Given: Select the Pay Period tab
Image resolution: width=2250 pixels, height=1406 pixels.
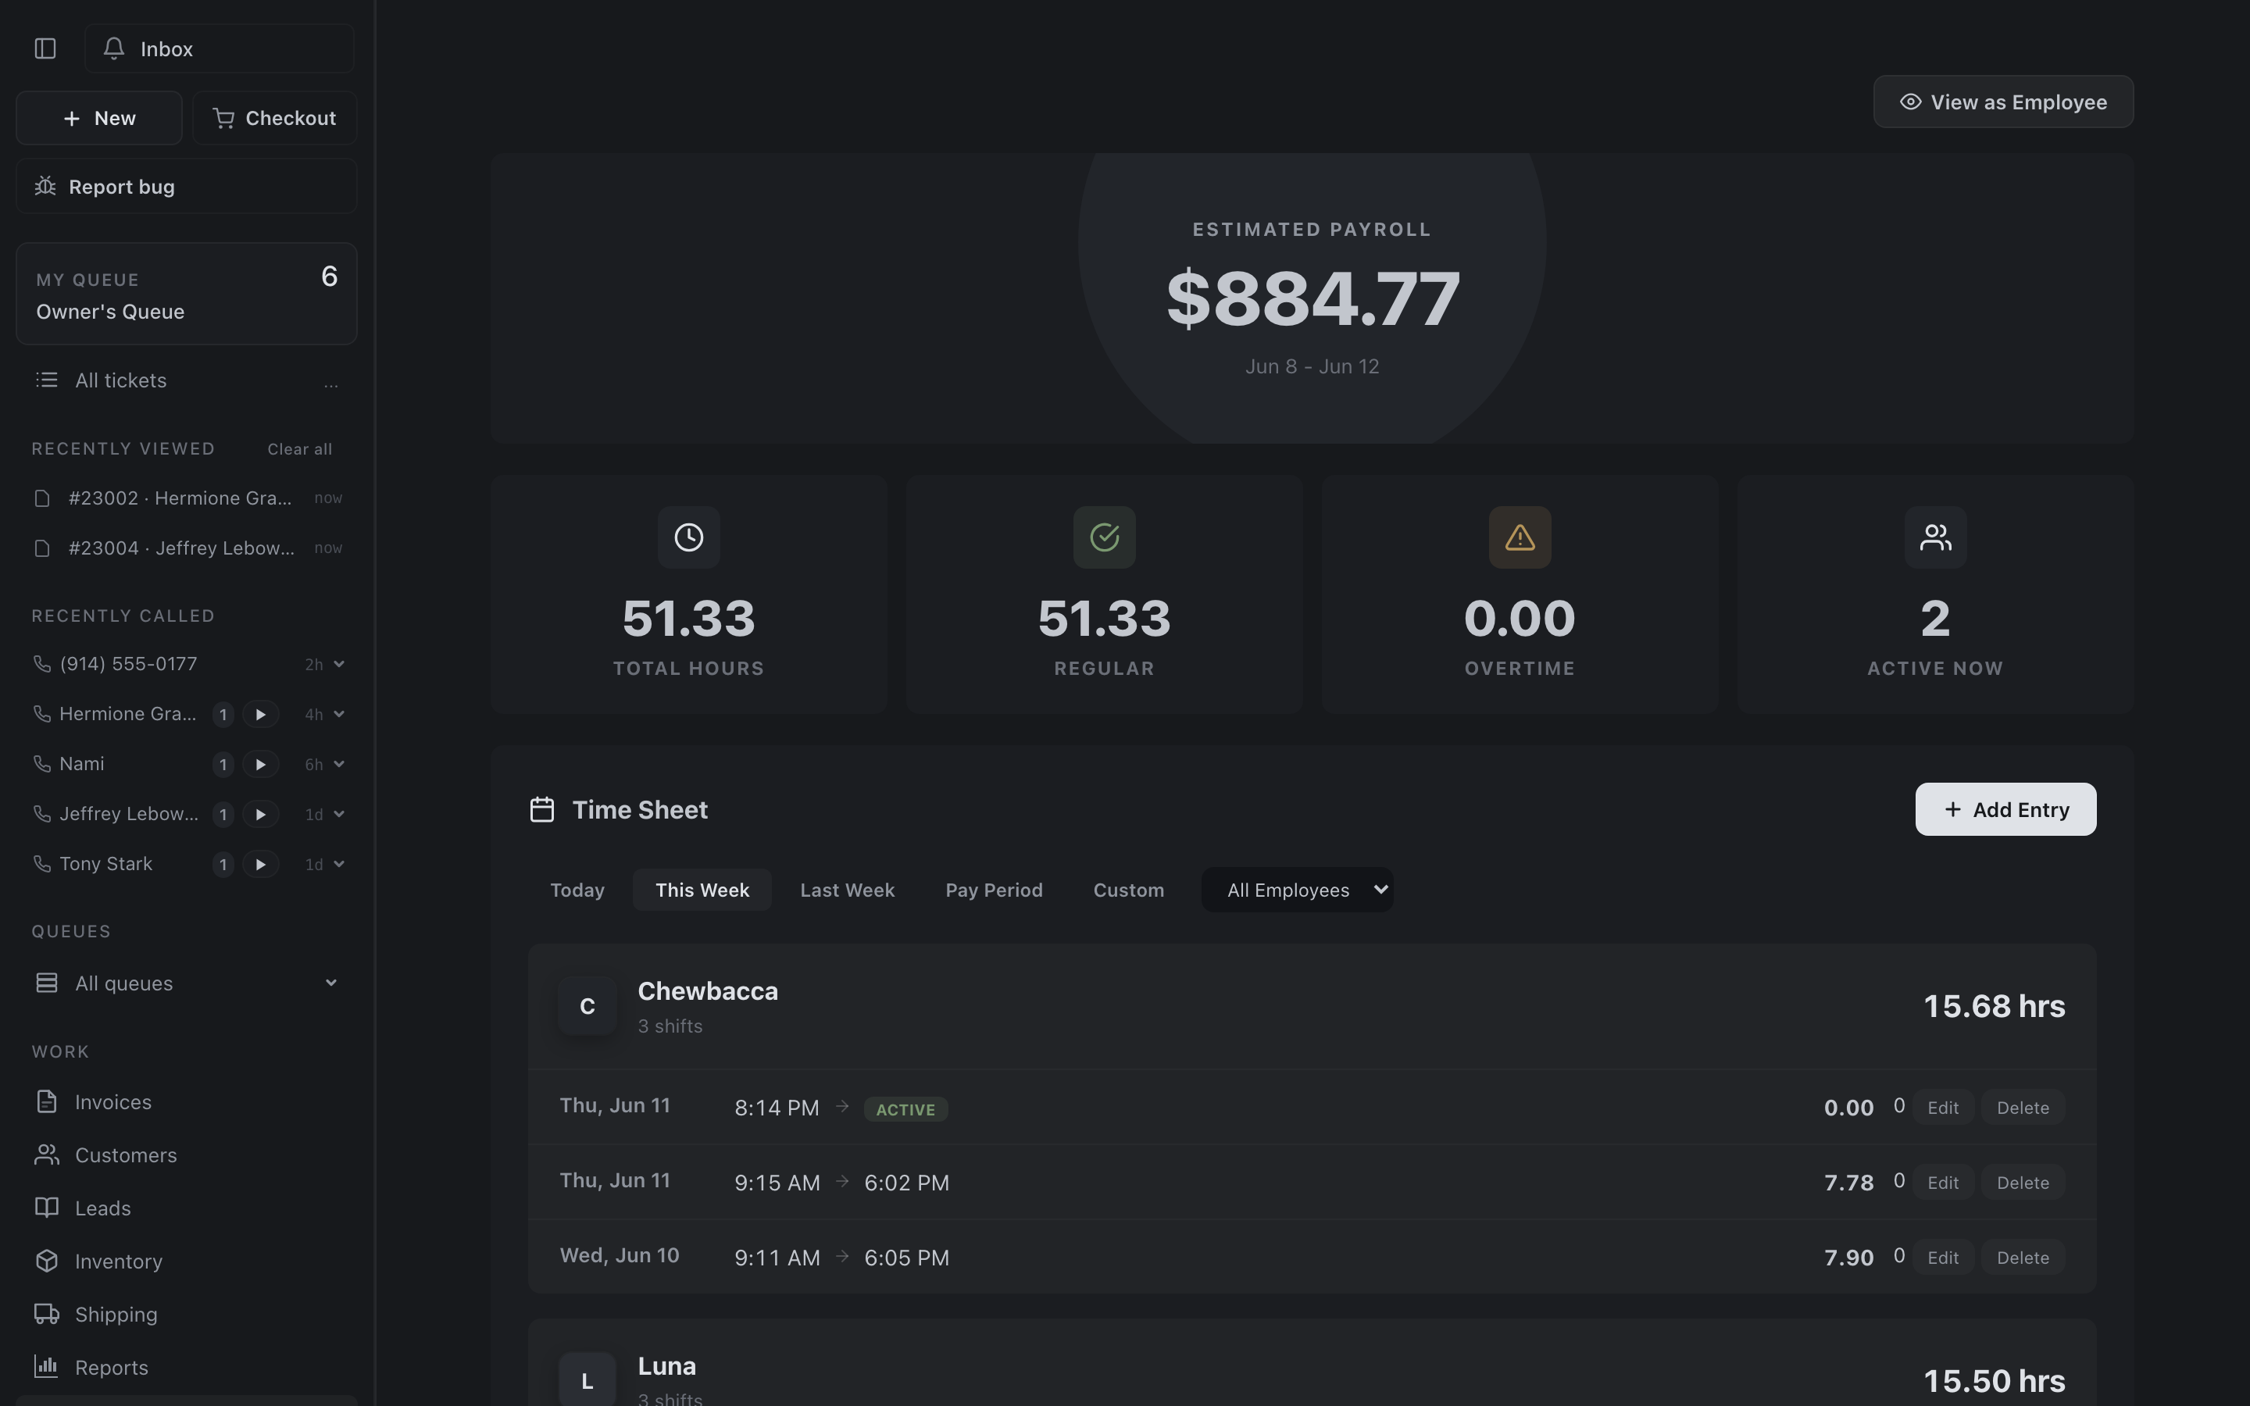Looking at the screenshot, I should tap(994, 890).
